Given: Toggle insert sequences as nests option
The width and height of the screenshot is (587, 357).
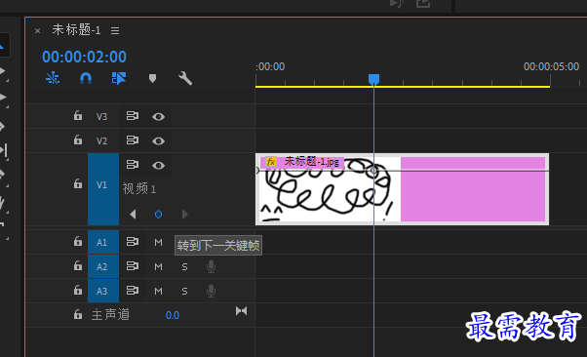Looking at the screenshot, I should point(53,78).
